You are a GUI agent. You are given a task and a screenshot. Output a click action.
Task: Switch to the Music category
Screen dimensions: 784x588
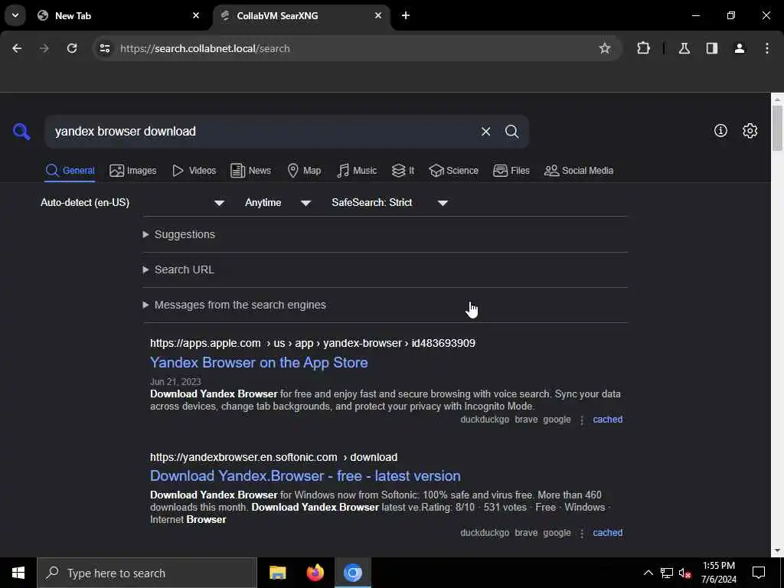[357, 171]
